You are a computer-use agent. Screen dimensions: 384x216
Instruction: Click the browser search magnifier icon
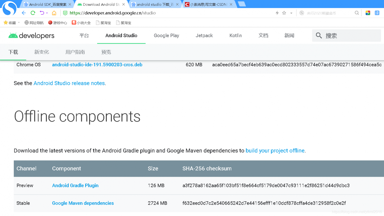point(357,13)
